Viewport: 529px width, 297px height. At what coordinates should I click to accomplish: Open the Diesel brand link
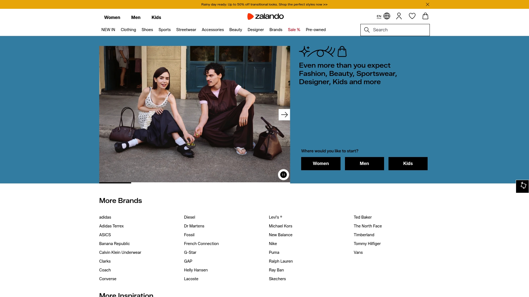190,217
